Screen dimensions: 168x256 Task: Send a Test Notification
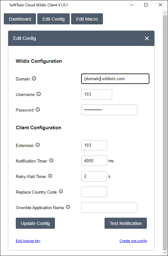pyautogui.click(x=126, y=223)
